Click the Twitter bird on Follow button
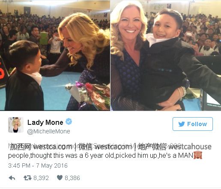The height and width of the screenshot is (189, 221). point(182,124)
